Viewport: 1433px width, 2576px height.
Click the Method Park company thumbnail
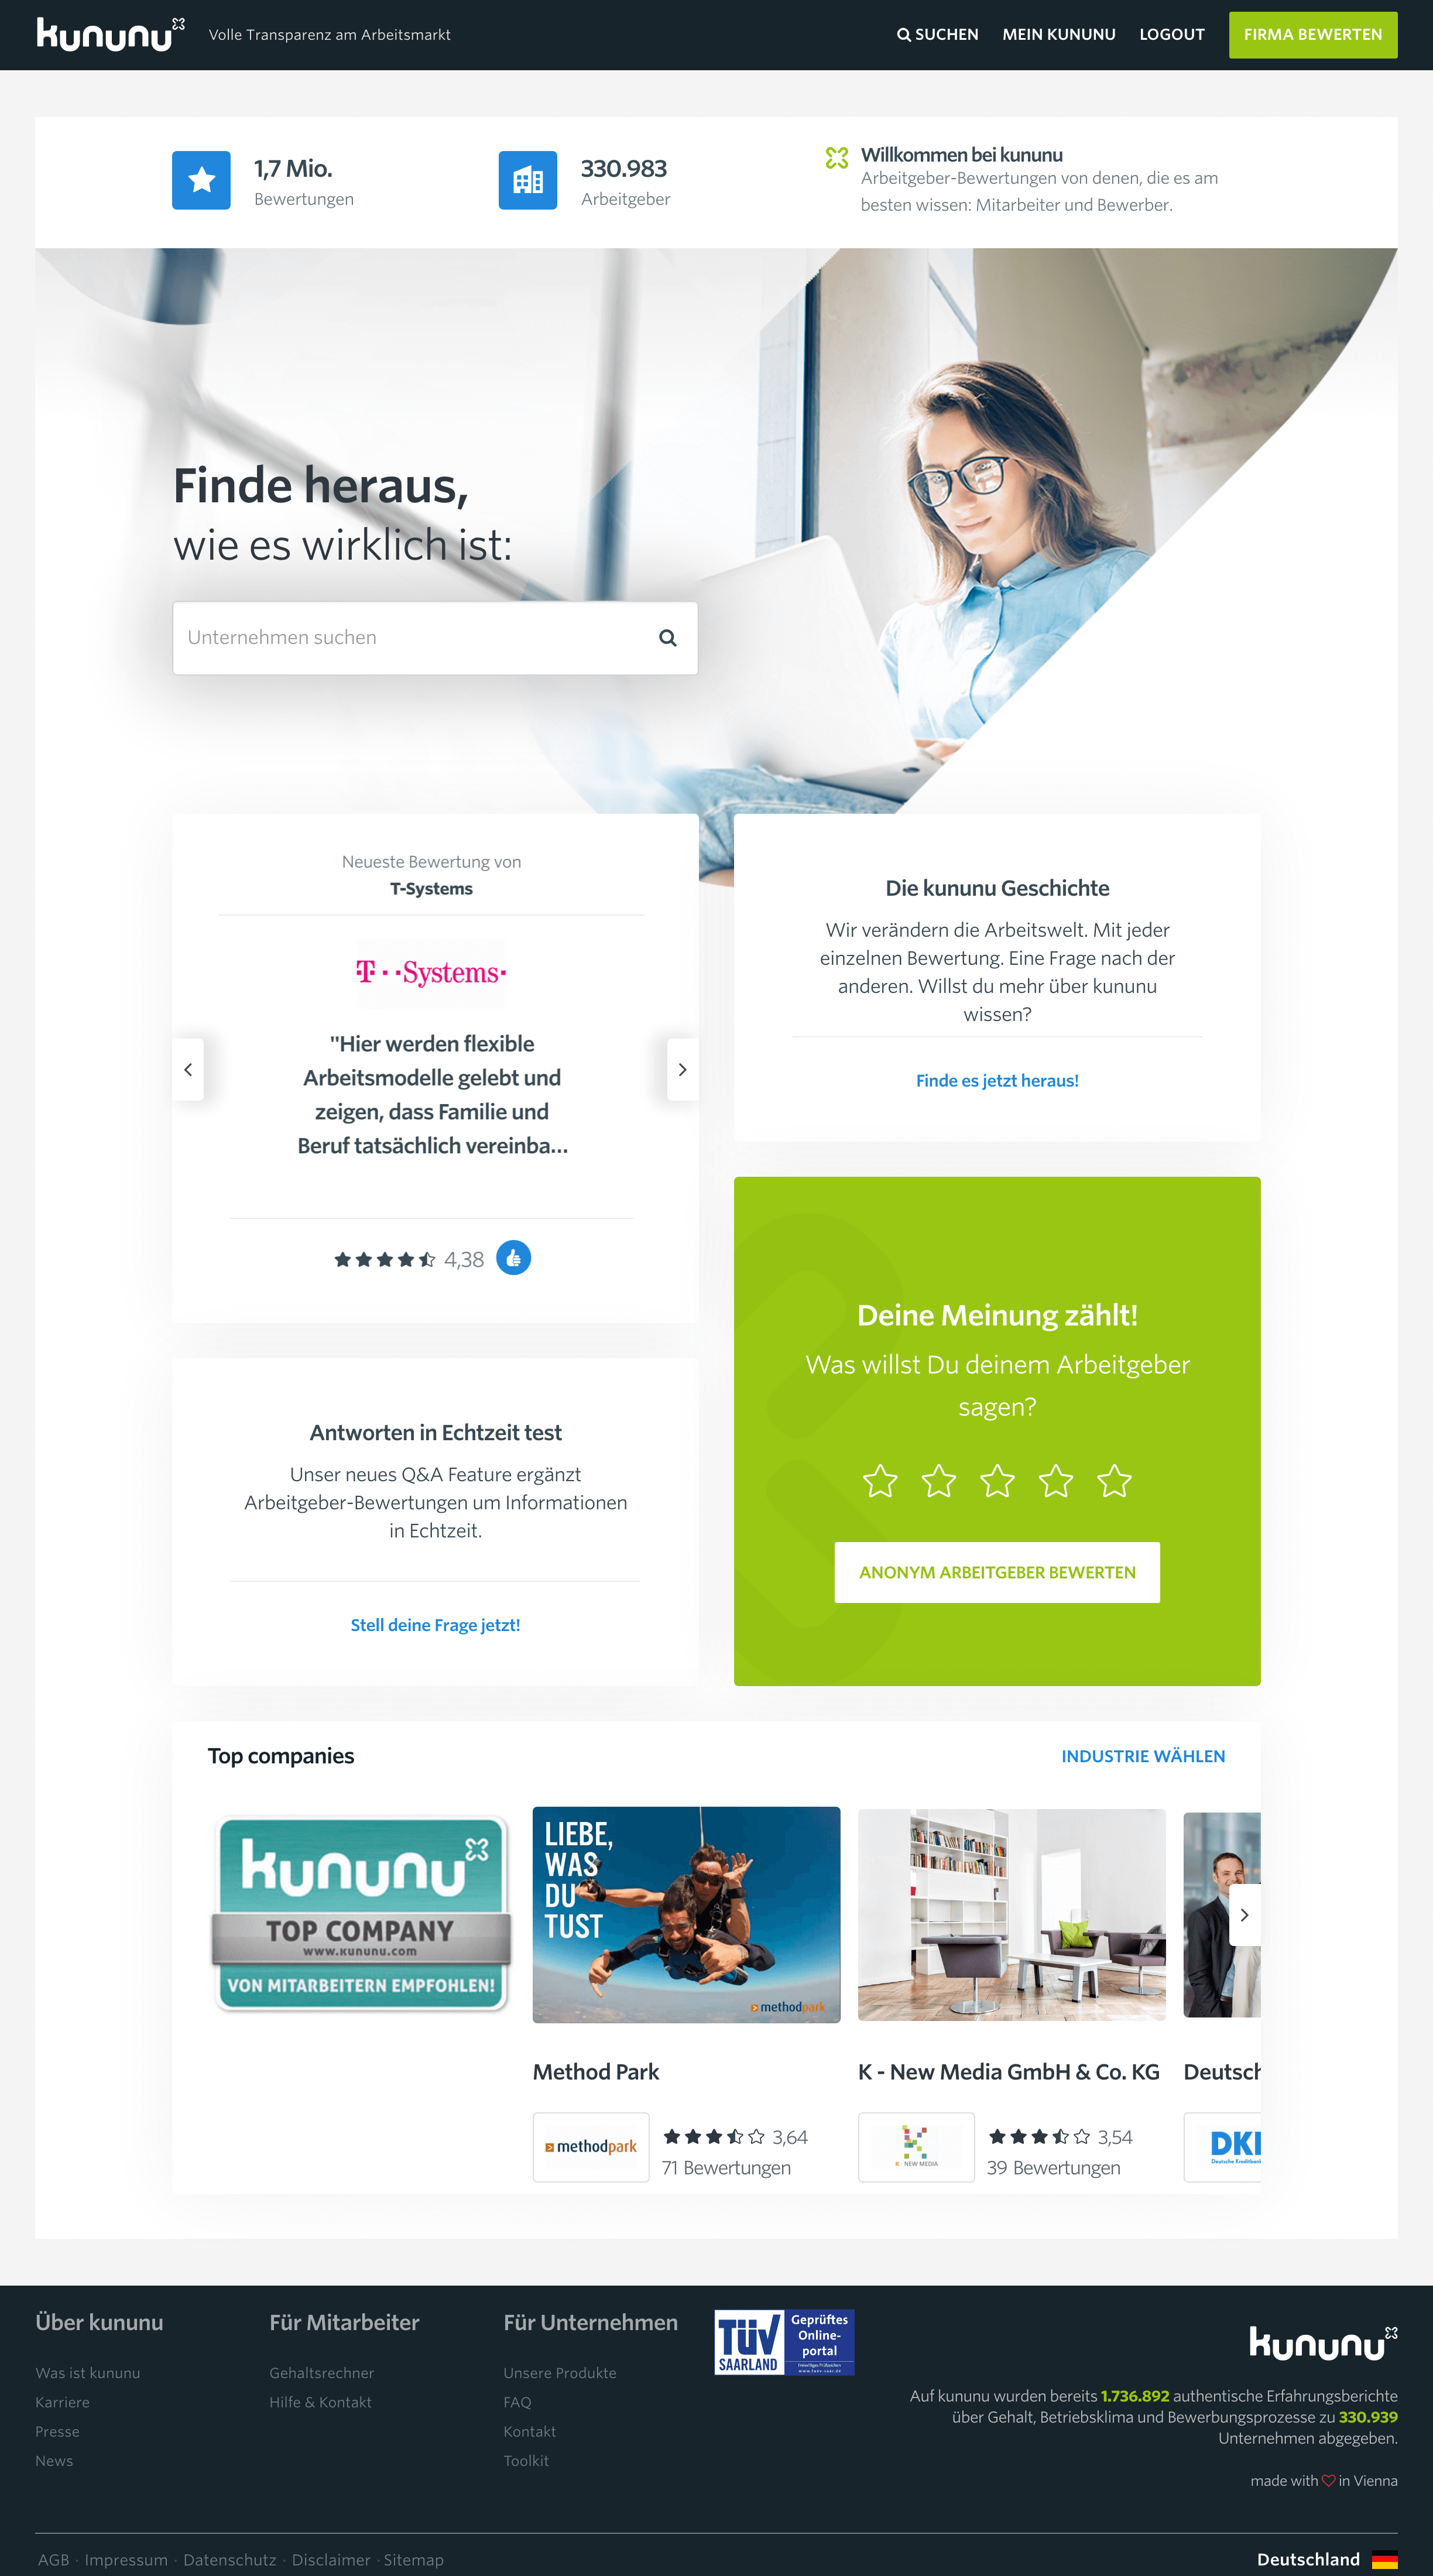688,1906
